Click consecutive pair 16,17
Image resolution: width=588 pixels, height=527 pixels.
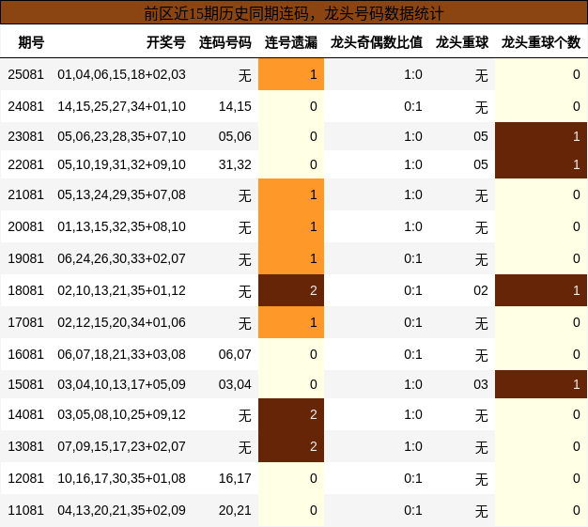pos(235,478)
